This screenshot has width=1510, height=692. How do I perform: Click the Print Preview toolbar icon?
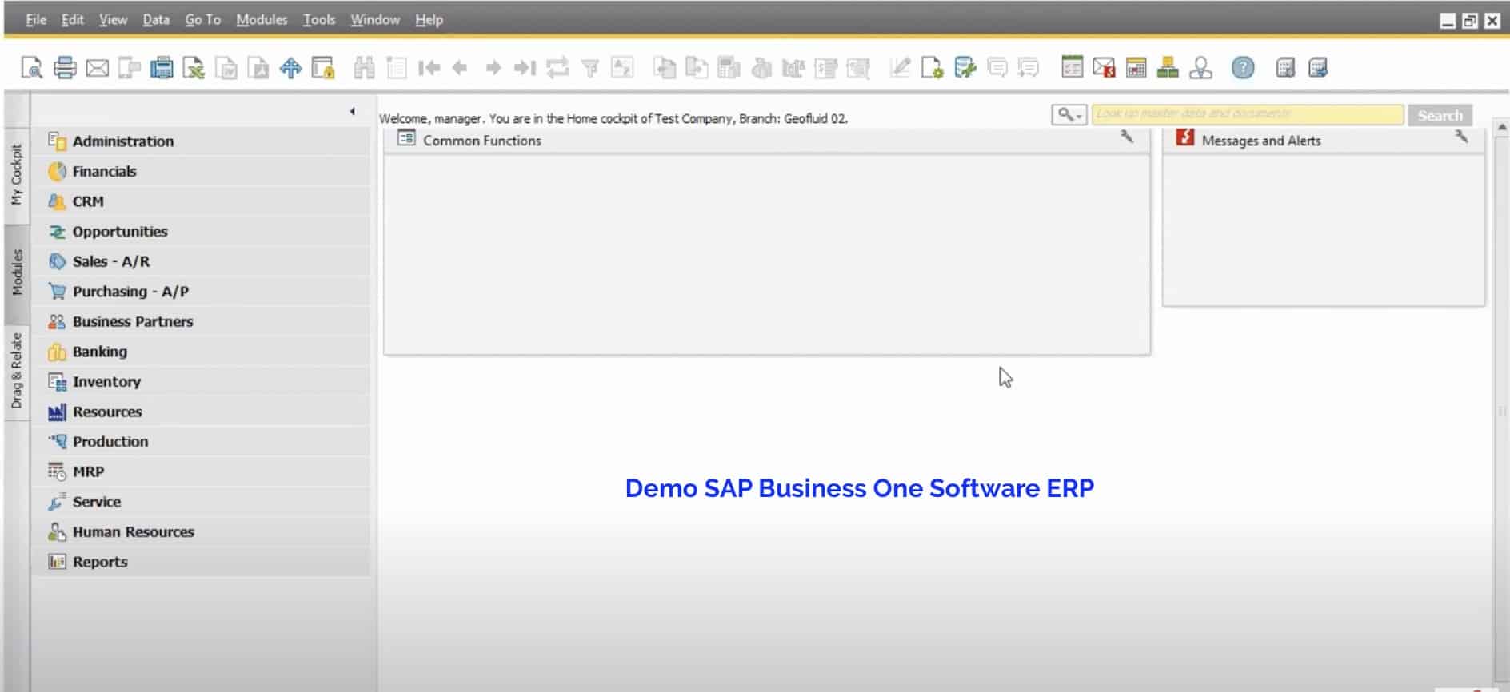click(x=32, y=68)
